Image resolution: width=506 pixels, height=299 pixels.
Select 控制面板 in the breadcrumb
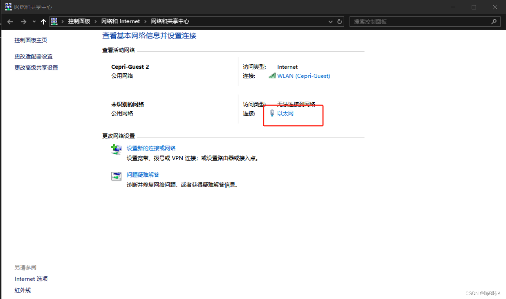79,21
